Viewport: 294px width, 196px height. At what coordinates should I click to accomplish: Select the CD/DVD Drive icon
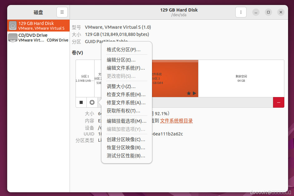pos(13,37)
